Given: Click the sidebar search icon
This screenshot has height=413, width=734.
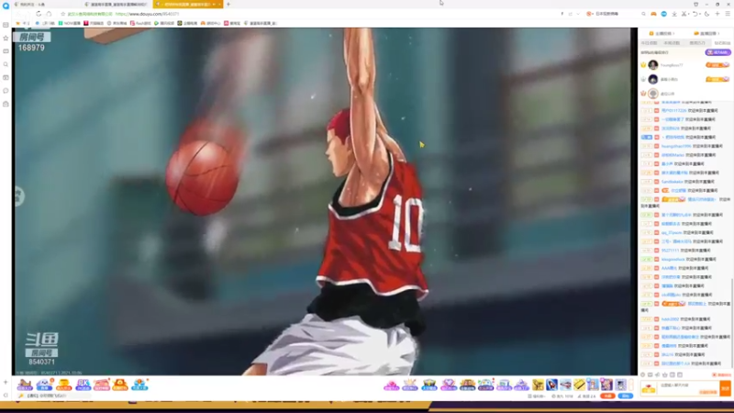Looking at the screenshot, I should click(6, 64).
